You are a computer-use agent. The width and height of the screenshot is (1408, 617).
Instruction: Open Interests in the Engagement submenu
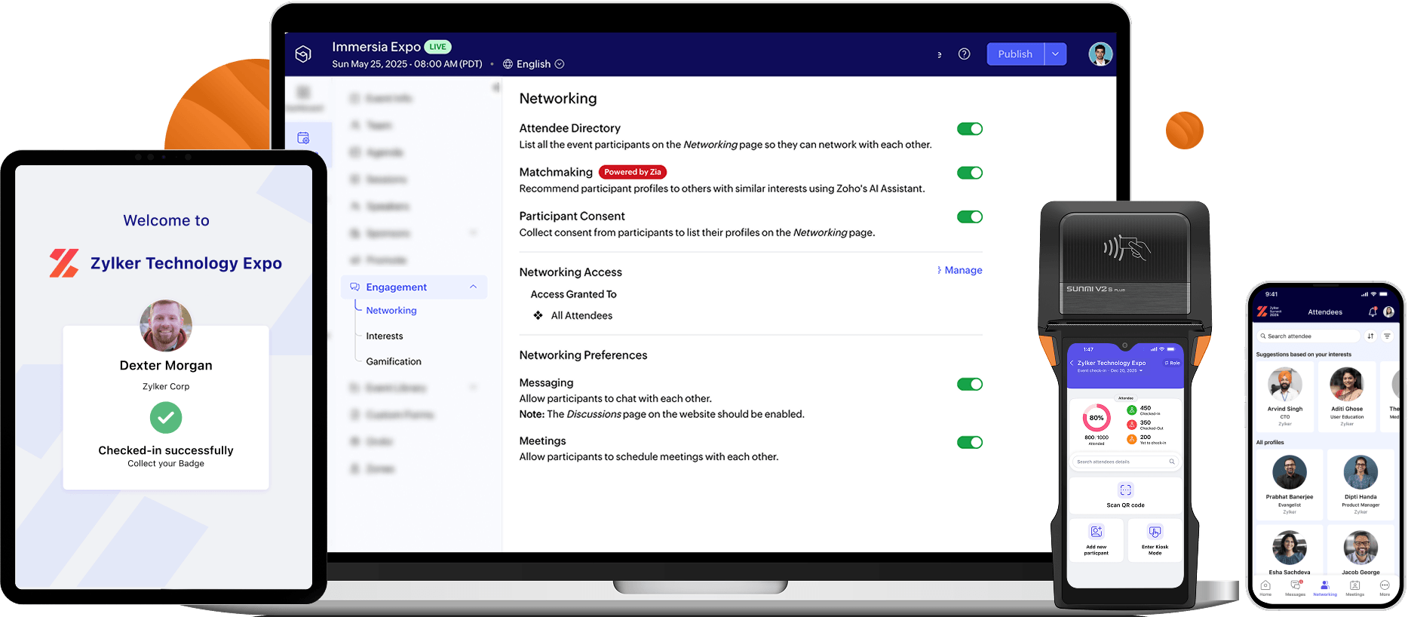(x=385, y=336)
